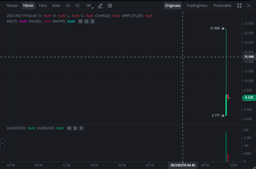Image resolution: width=256 pixels, height=169 pixels.
Task: Click the tall green volume bar
Action: click(x=226, y=147)
